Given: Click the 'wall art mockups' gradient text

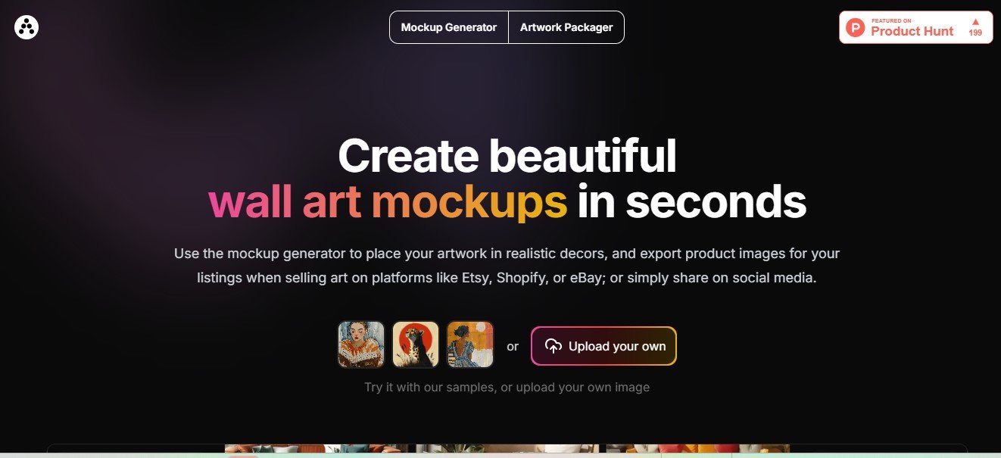Looking at the screenshot, I should click(388, 202).
